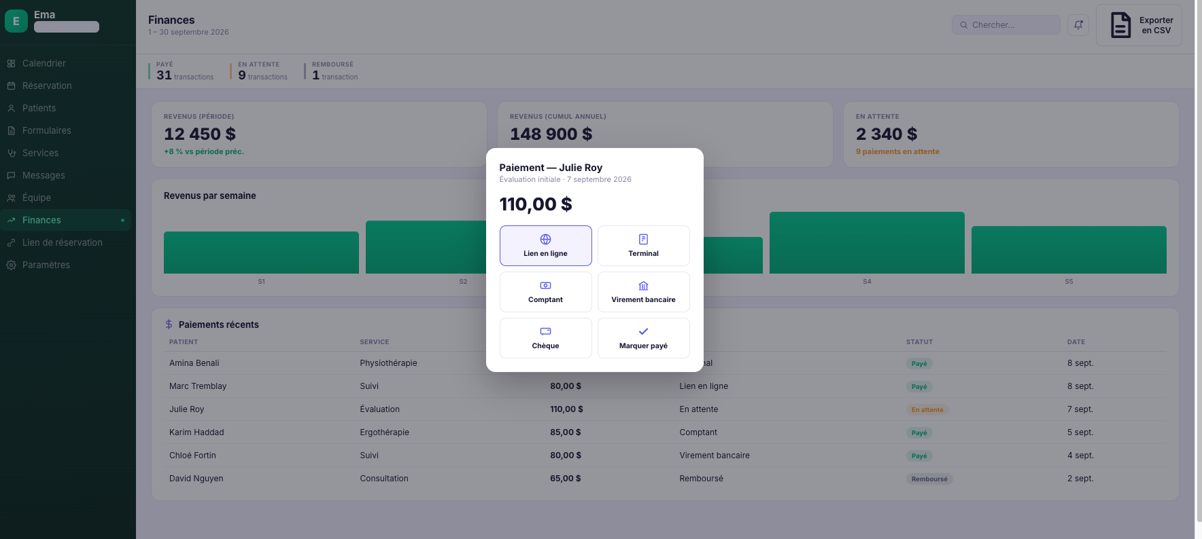The image size is (1202, 539).
Task: Click David Nguyen patient name
Action: click(196, 479)
